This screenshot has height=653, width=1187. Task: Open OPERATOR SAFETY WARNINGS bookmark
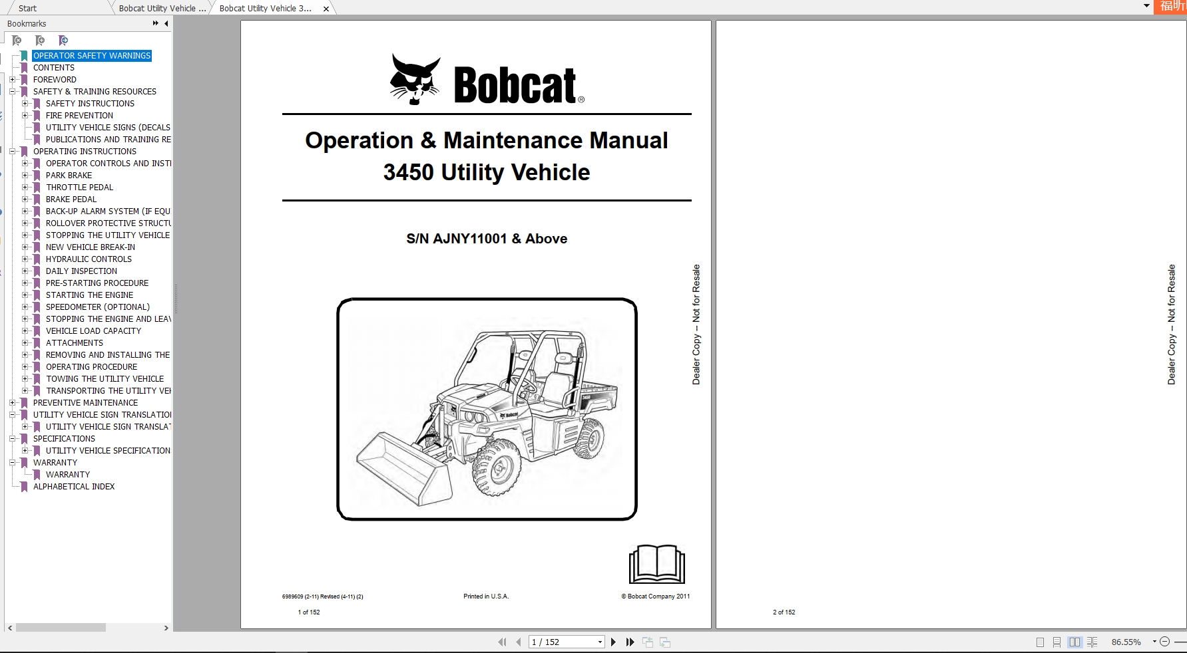click(92, 56)
